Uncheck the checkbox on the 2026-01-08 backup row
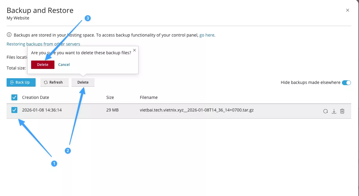 click(x=14, y=110)
